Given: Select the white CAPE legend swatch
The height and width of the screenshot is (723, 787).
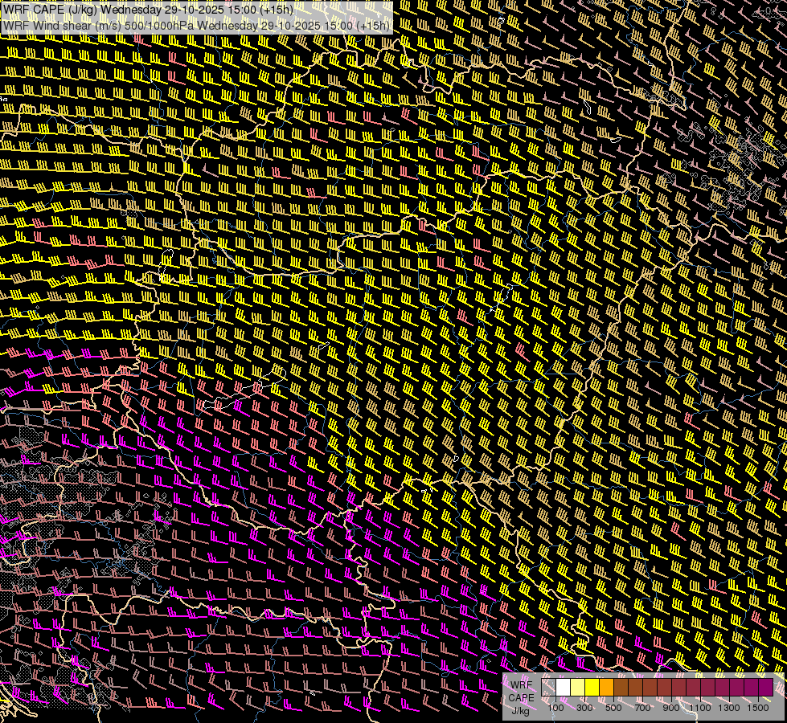Looking at the screenshot, I should point(564,687).
